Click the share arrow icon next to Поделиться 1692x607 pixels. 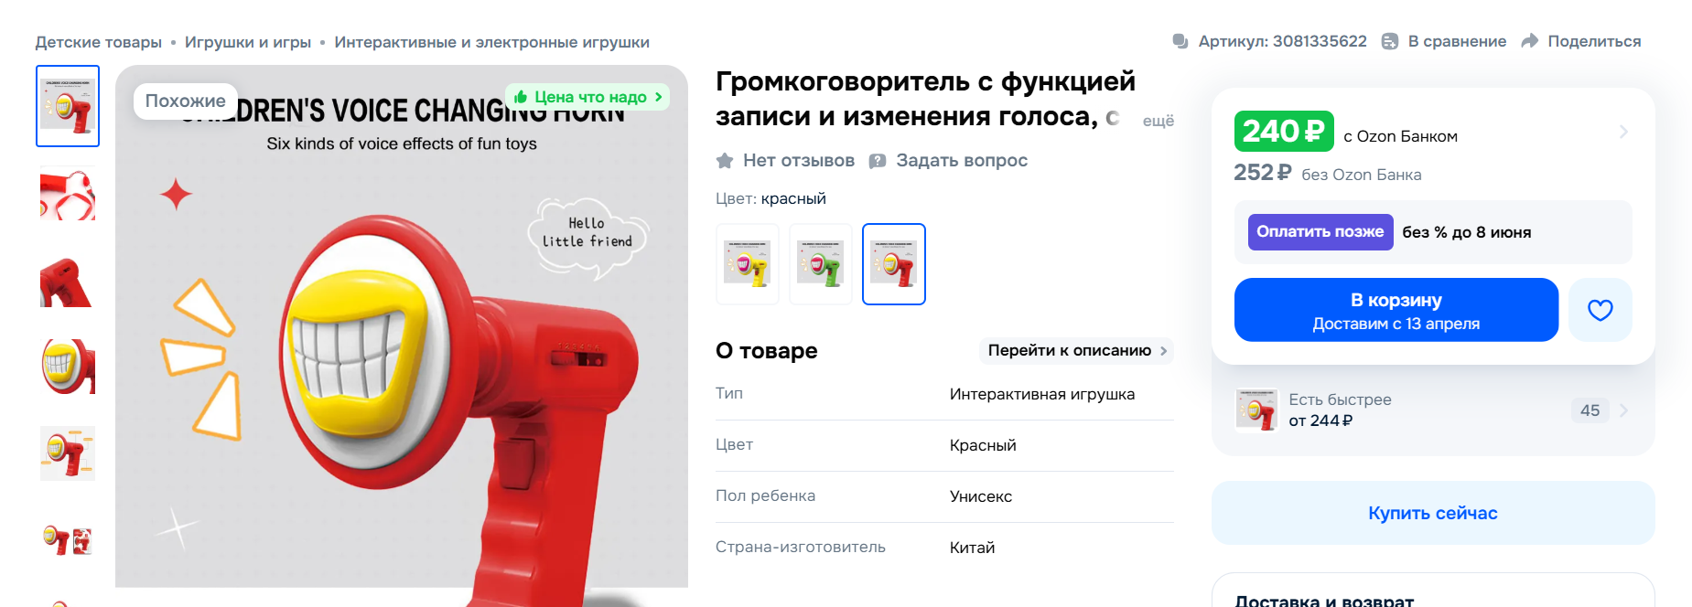click(x=1529, y=41)
